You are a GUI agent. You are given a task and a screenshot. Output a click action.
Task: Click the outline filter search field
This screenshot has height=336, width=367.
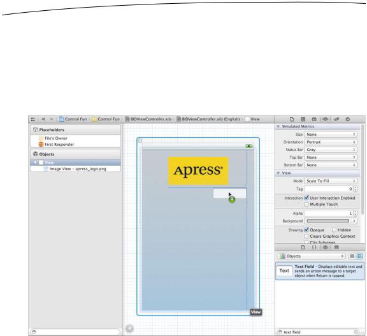tap(75, 332)
